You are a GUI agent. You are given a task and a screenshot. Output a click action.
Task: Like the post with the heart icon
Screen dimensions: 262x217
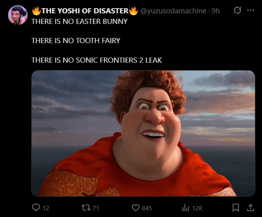[136, 208]
